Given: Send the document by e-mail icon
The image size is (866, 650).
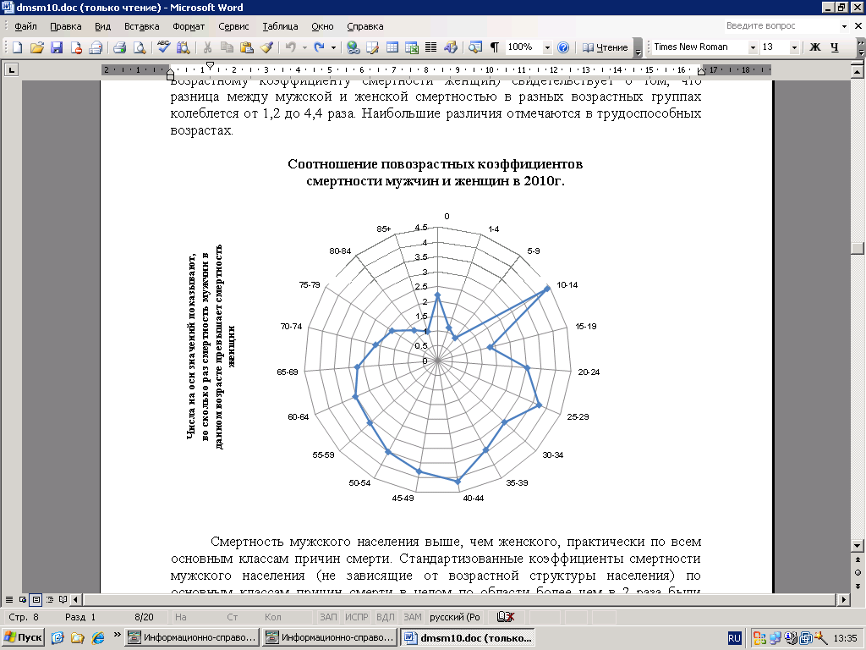Looking at the screenshot, I should click(x=96, y=47).
